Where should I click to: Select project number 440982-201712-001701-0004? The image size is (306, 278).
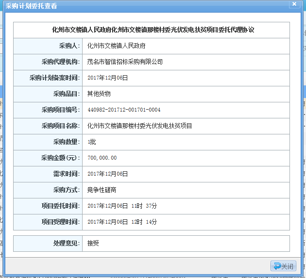124,110
